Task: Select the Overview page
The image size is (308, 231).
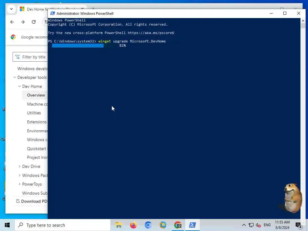Action: click(x=36, y=95)
